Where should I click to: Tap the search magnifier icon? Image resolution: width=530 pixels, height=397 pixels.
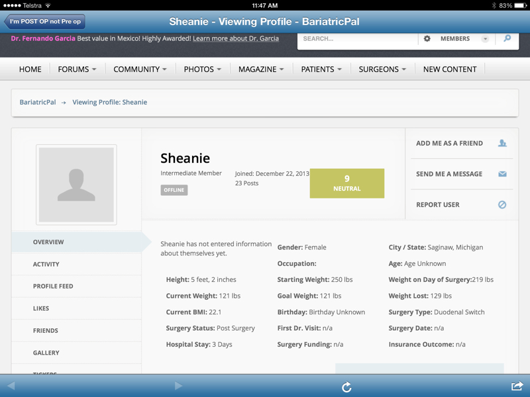pos(507,38)
